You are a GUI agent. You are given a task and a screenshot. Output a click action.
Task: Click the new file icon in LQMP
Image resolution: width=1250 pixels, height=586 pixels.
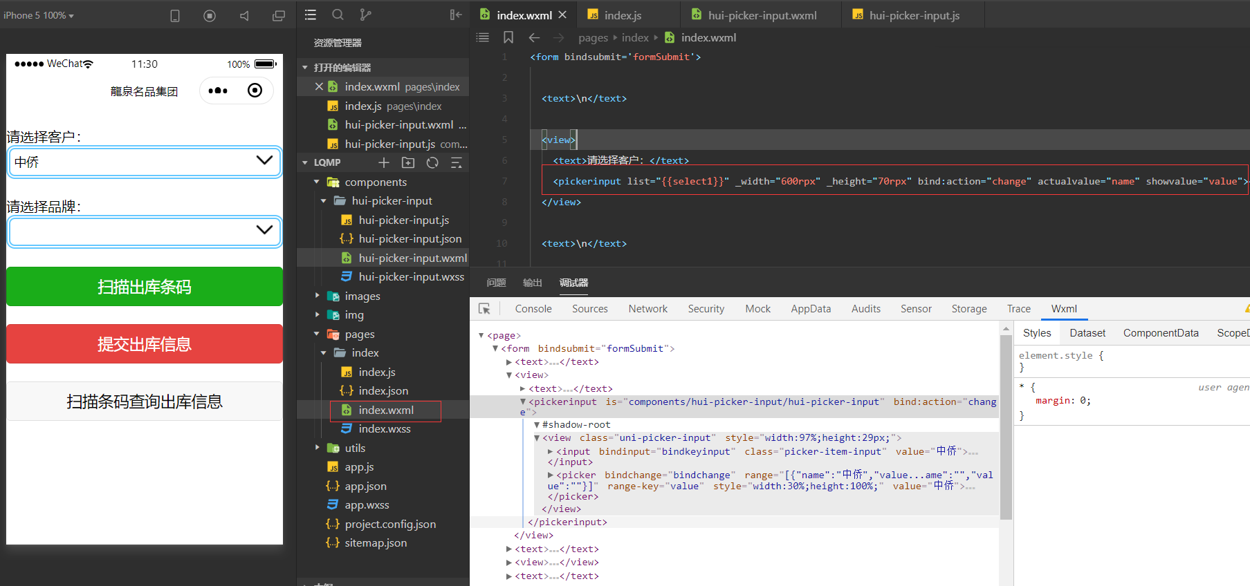point(384,162)
